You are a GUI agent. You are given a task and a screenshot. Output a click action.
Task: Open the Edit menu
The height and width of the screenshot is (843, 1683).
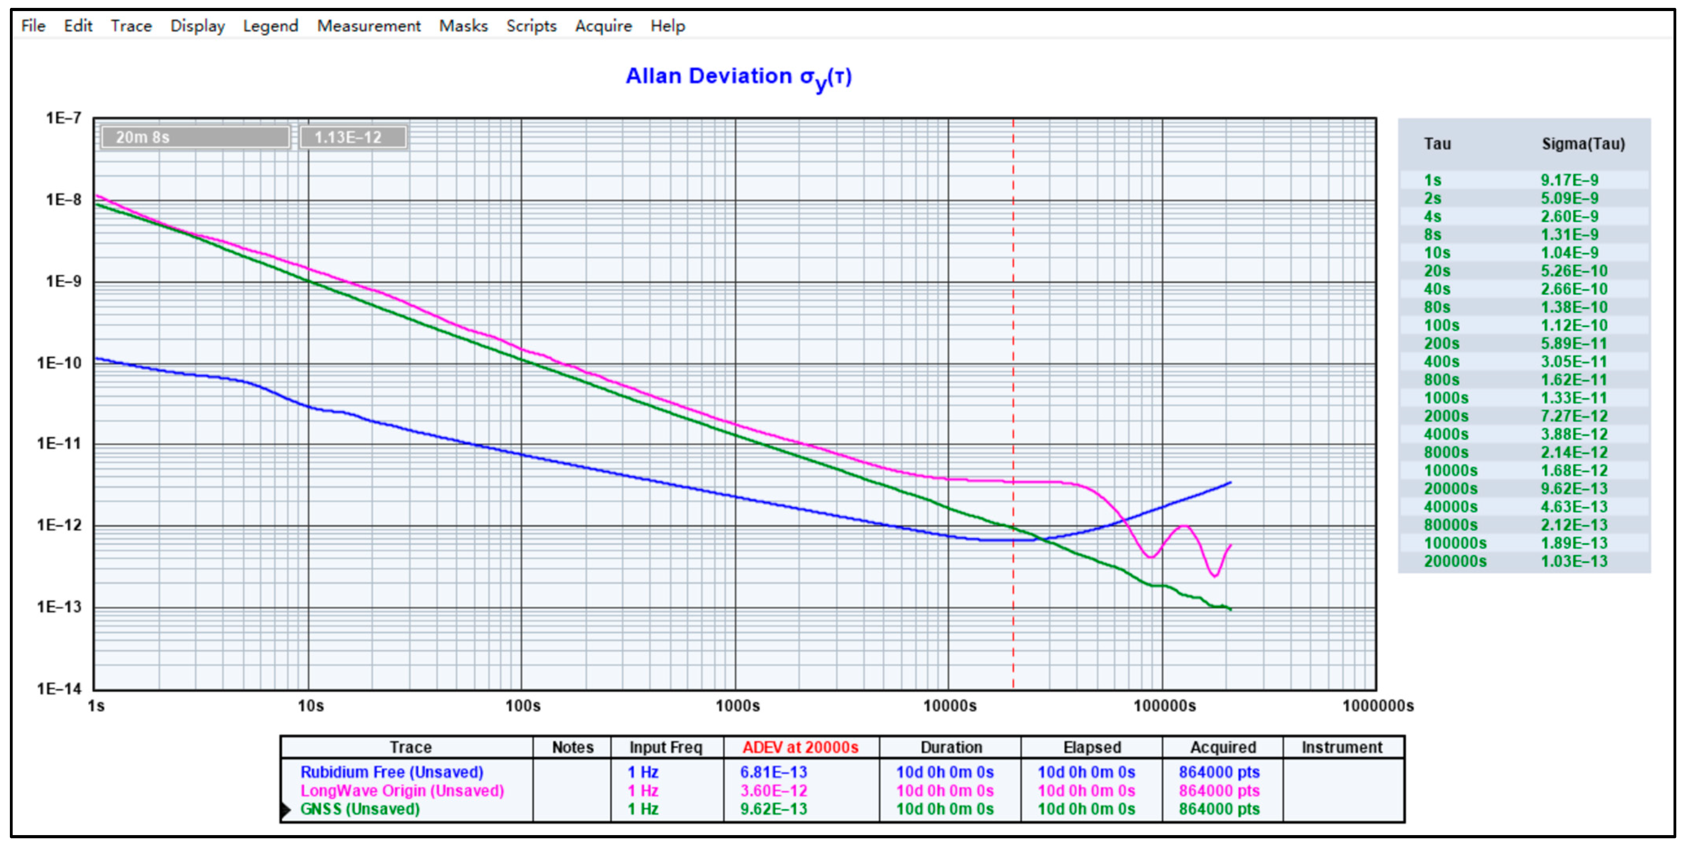tap(78, 25)
